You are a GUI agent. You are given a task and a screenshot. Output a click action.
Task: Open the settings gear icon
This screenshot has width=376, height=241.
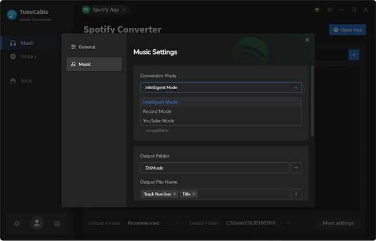17,224
